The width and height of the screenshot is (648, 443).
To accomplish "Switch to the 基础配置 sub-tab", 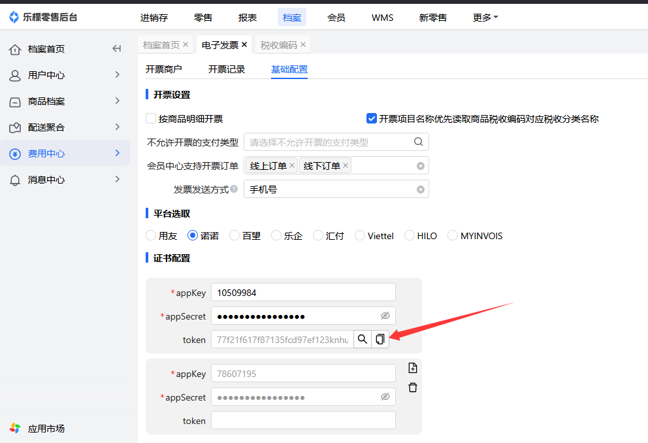I will click(289, 69).
